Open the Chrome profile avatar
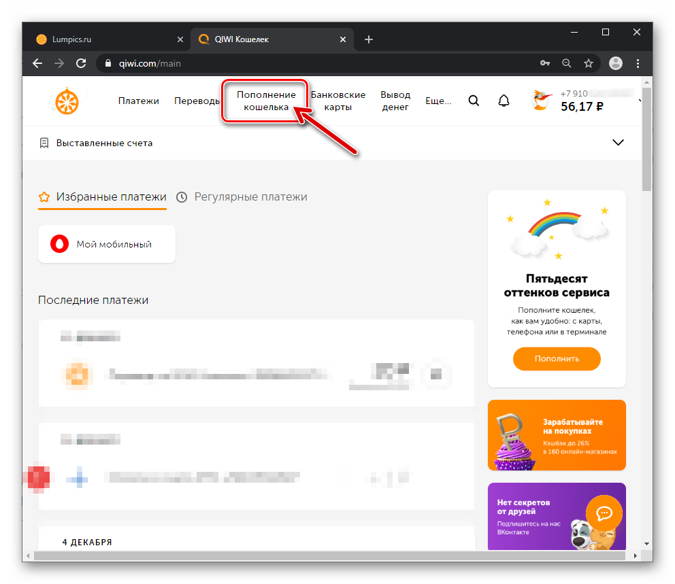This screenshot has height=584, width=675. (x=616, y=63)
